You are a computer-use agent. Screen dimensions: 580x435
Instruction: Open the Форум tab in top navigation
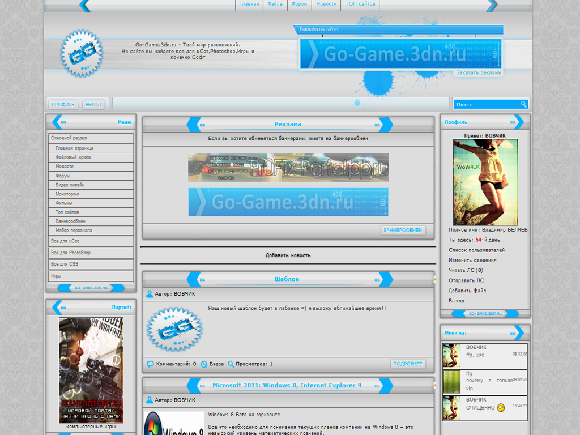299,4
